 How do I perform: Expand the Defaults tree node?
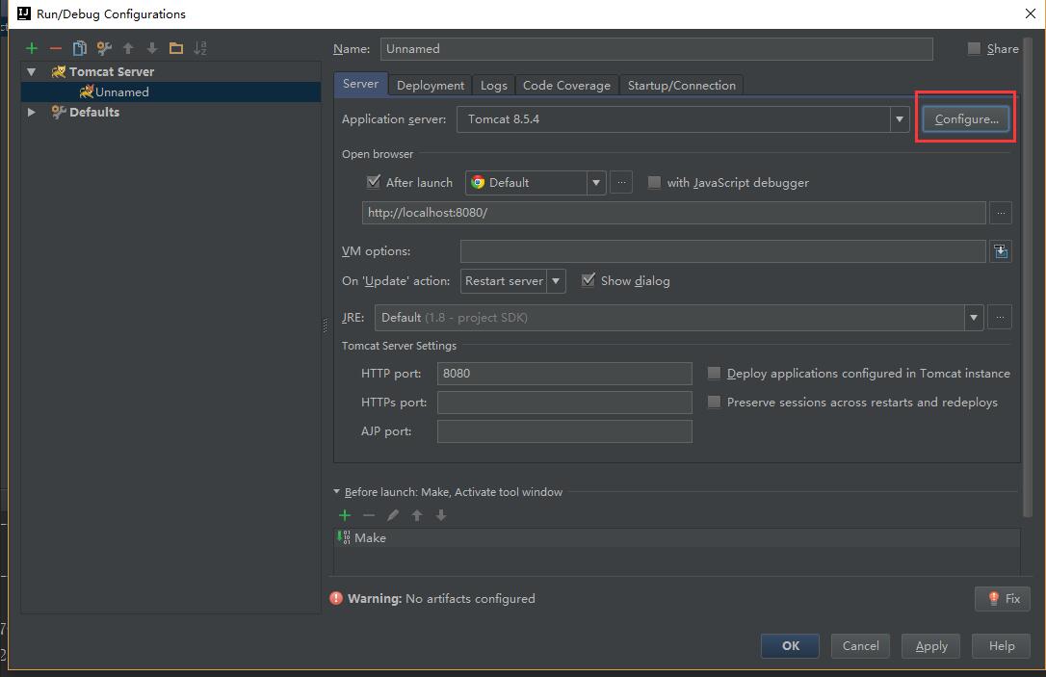[32, 112]
